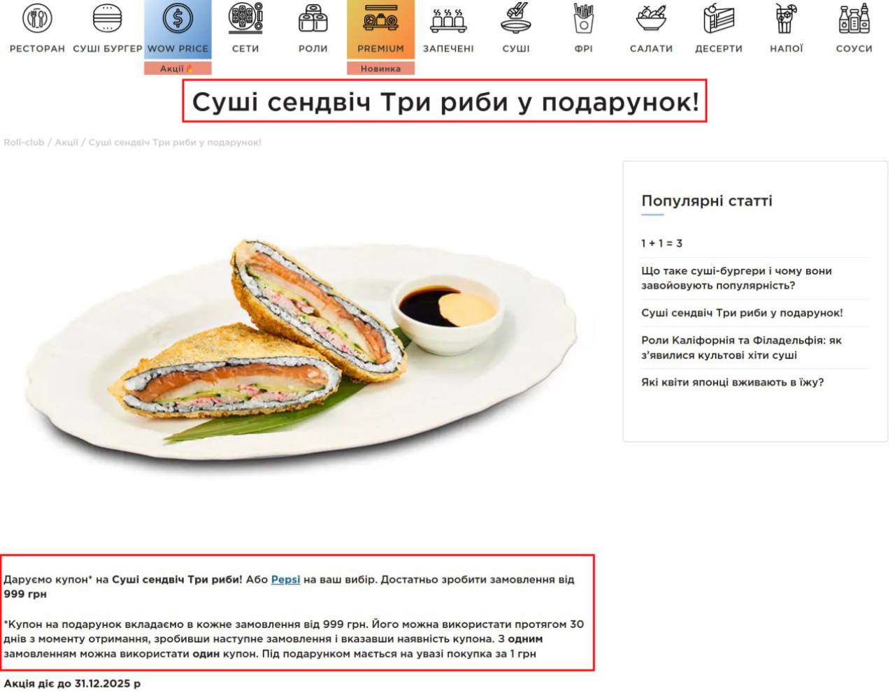Open the Ресторан category icon
Screen dimensions: 895x691
[37, 18]
